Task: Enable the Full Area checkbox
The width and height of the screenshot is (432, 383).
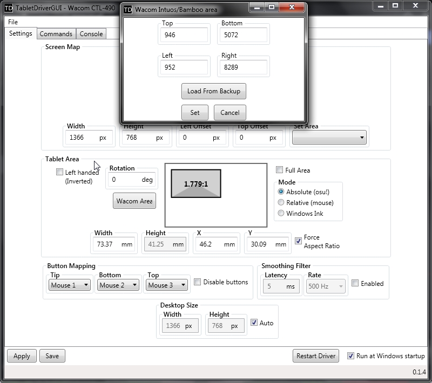Action: coord(279,170)
